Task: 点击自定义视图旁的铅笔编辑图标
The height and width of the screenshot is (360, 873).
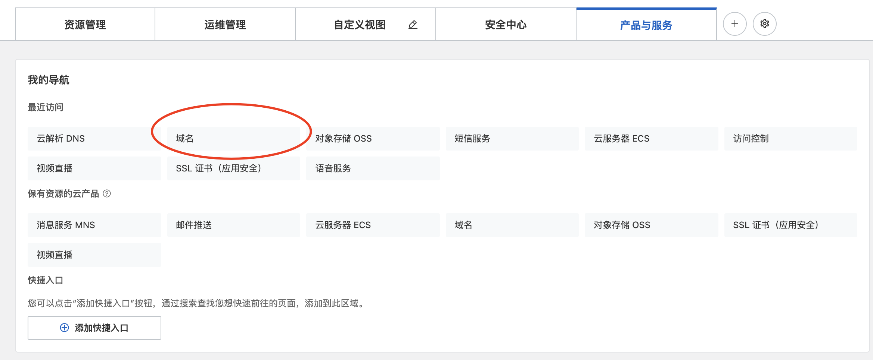Action: tap(413, 25)
